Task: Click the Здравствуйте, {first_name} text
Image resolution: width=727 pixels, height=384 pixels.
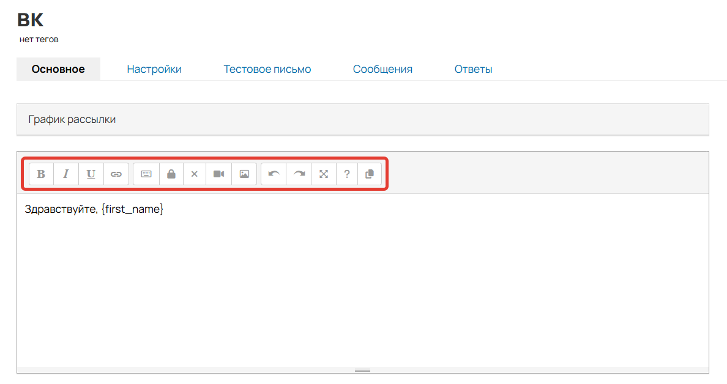Action: [94, 209]
